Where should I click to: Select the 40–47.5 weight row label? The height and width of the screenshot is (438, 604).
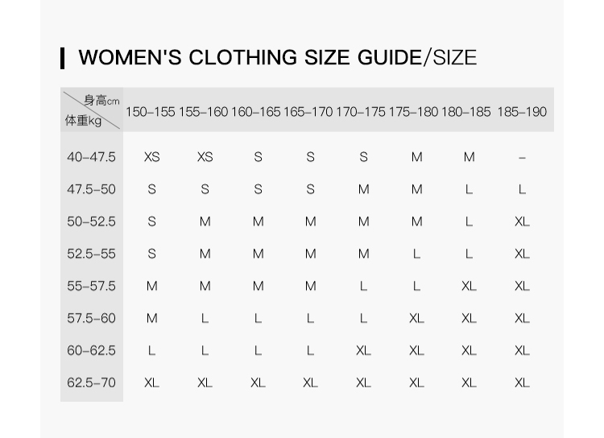pos(91,157)
